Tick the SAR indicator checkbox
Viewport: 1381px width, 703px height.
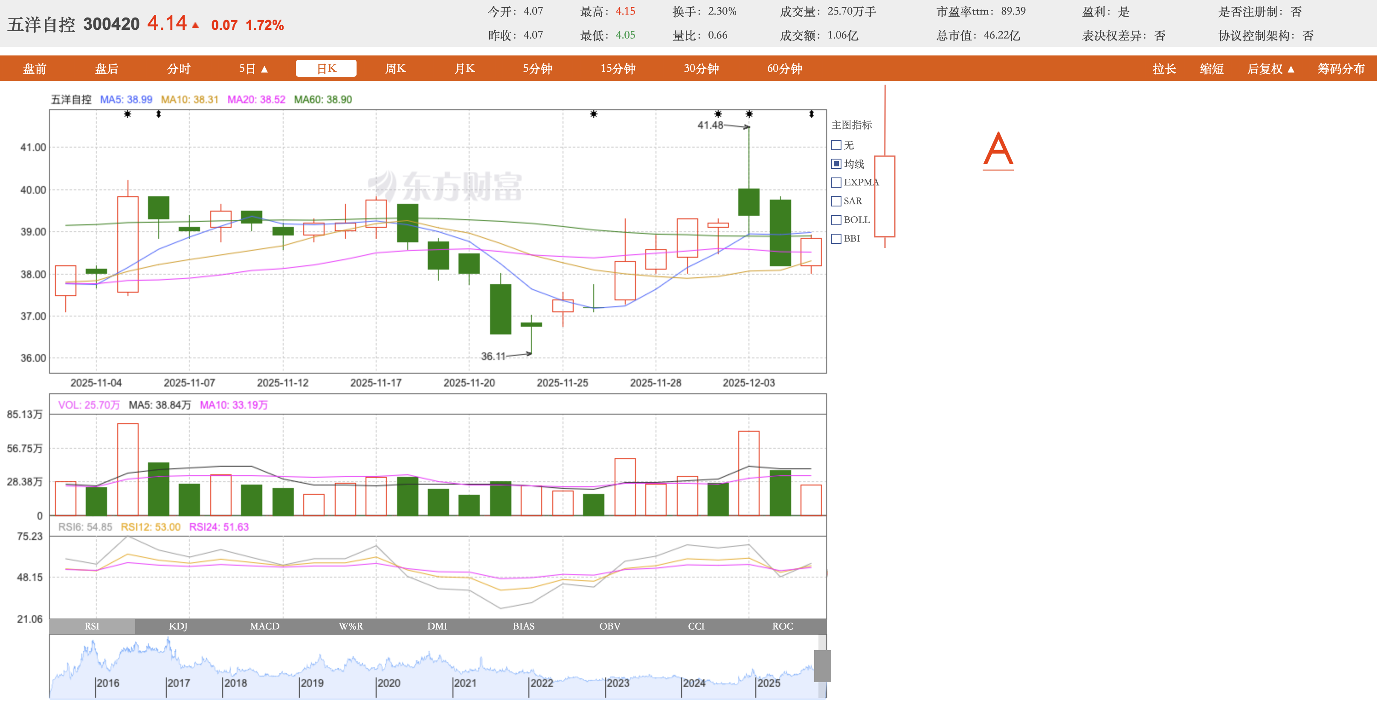click(837, 202)
